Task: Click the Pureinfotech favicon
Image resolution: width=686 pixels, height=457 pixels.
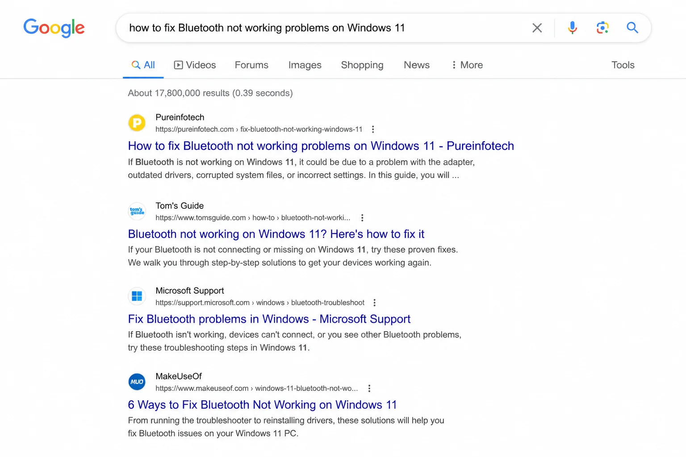Action: 137,123
